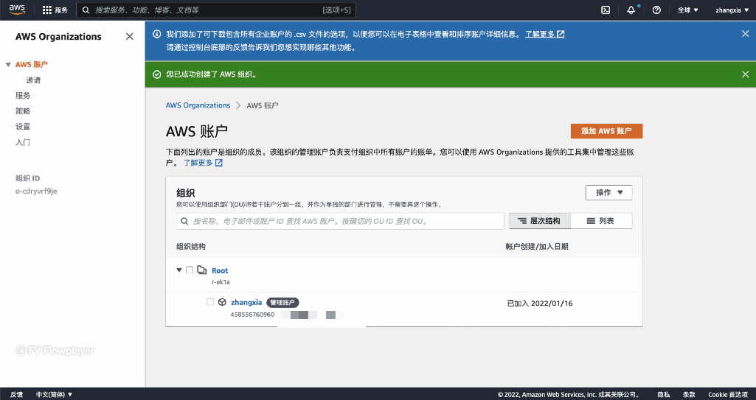756x400 pixels.
Task: Close the AWS Organizations sidebar panel
Action: coord(129,37)
